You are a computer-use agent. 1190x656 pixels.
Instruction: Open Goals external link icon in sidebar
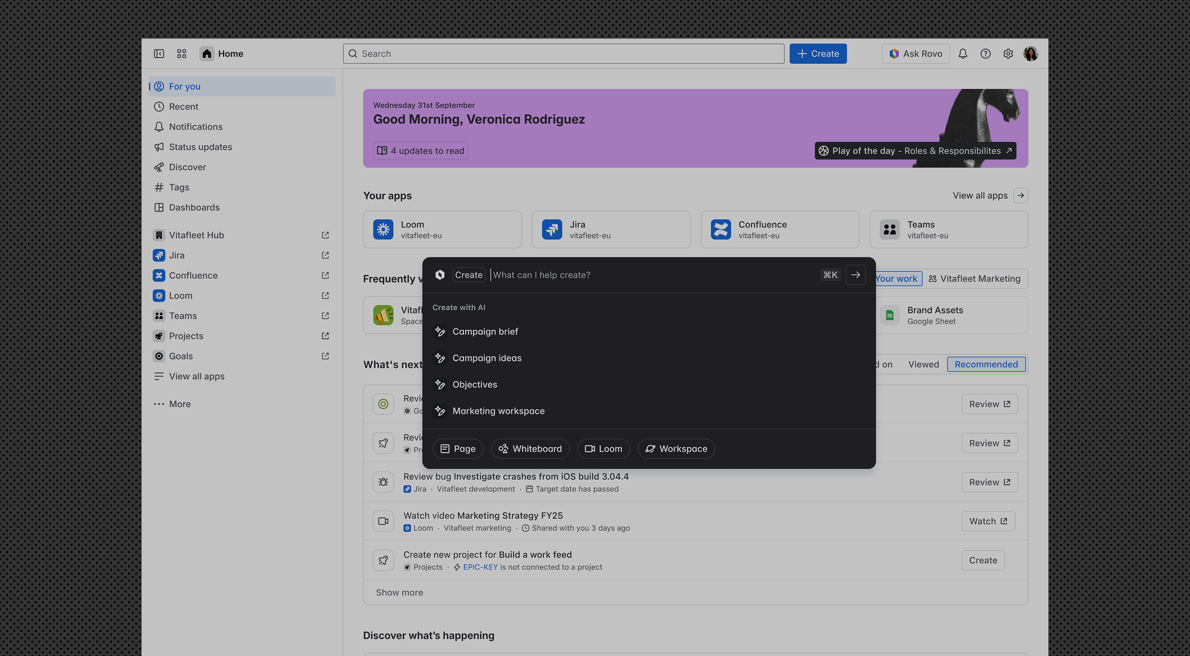(325, 356)
